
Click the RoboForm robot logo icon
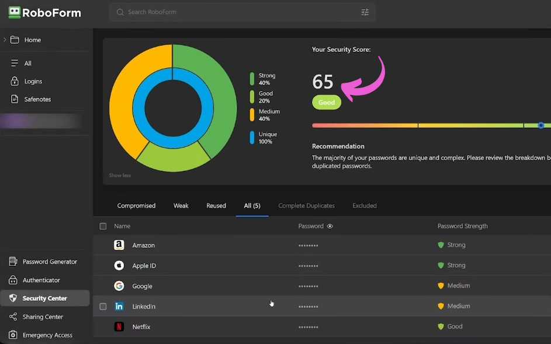click(15, 13)
